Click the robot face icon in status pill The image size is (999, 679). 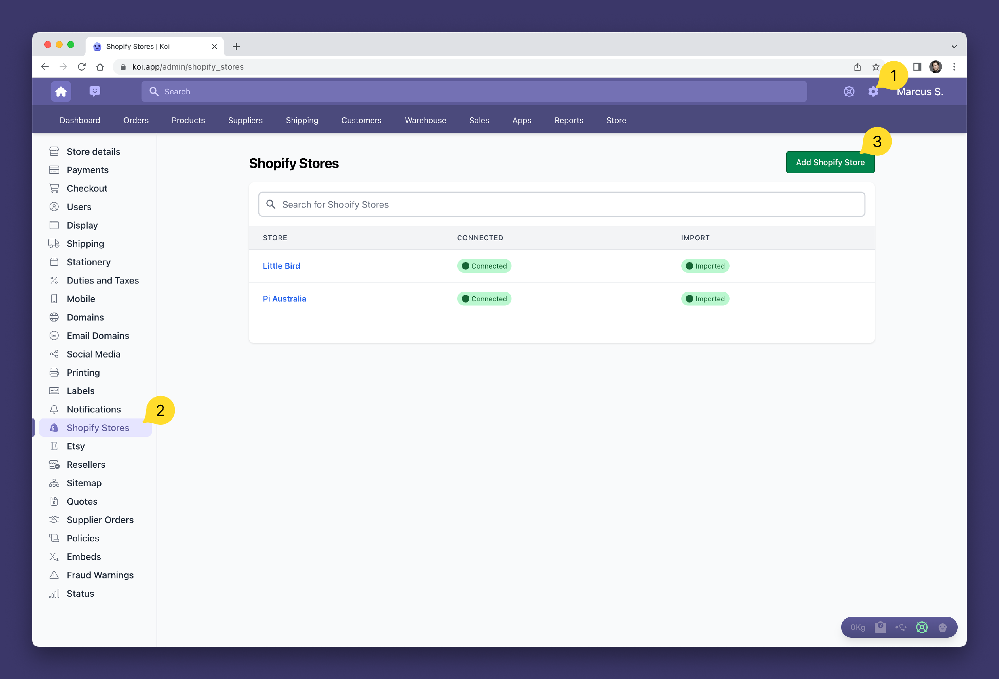point(942,627)
